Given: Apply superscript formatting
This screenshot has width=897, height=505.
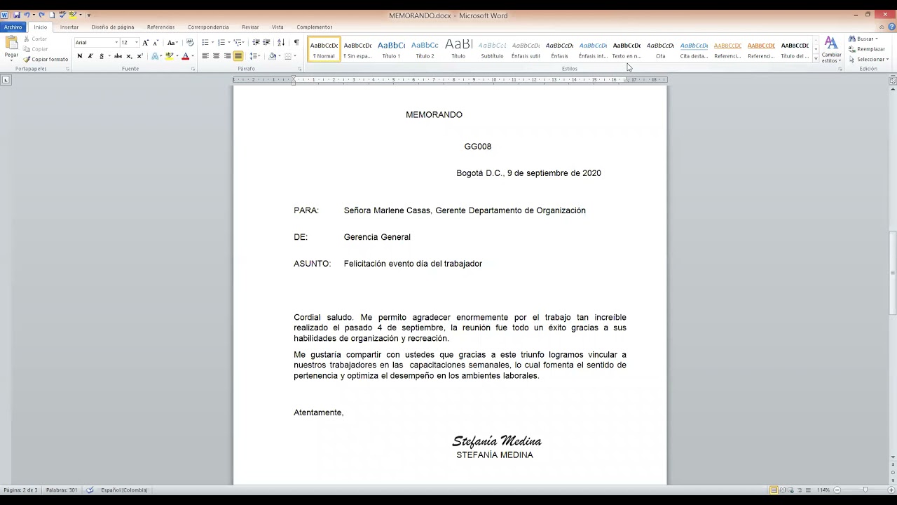Looking at the screenshot, I should click(139, 56).
